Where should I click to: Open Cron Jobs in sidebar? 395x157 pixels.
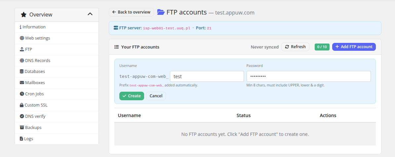(57, 94)
